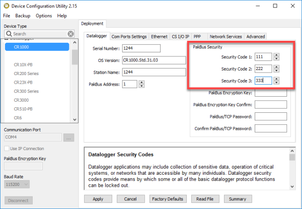Switch to the Ethernet tab
The width and height of the screenshot is (302, 209).
[159, 37]
